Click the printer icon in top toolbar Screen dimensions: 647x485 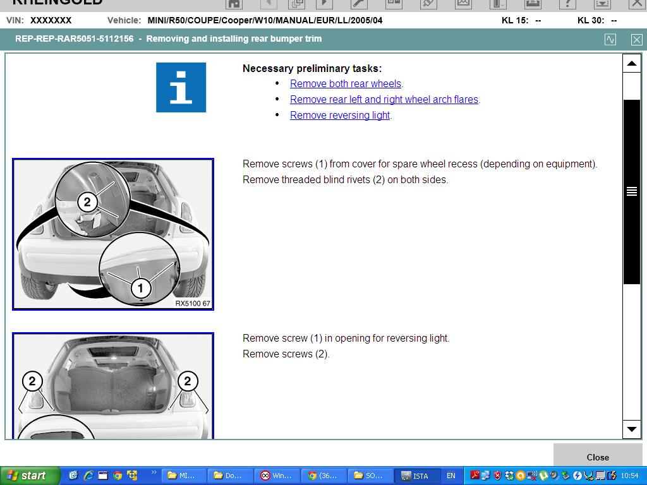coord(533,4)
